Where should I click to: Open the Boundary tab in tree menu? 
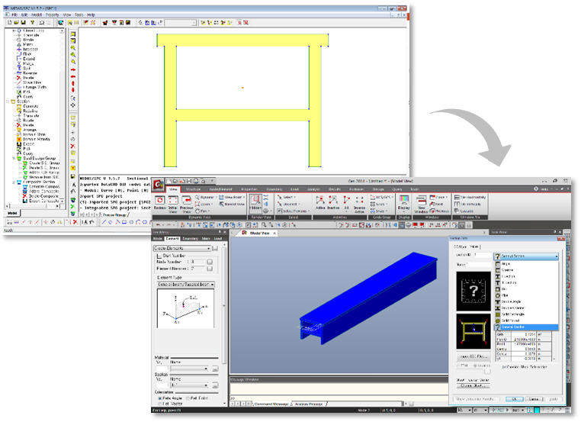click(190, 239)
